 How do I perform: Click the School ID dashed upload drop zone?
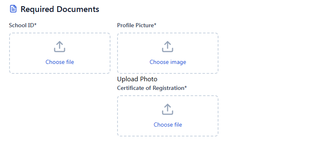[x=60, y=53]
